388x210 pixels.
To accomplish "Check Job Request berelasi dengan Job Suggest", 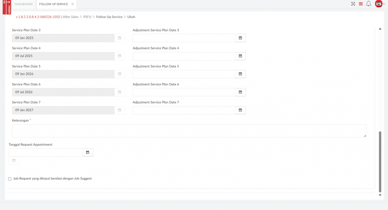I will coord(10,179).
